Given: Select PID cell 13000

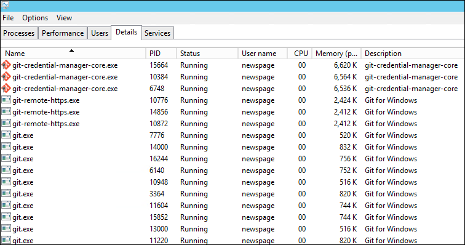Looking at the screenshot, I should (x=159, y=228).
